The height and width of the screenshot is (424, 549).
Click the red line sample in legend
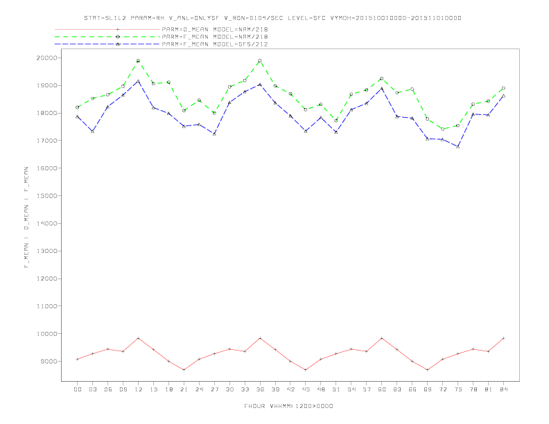pyautogui.click(x=107, y=29)
